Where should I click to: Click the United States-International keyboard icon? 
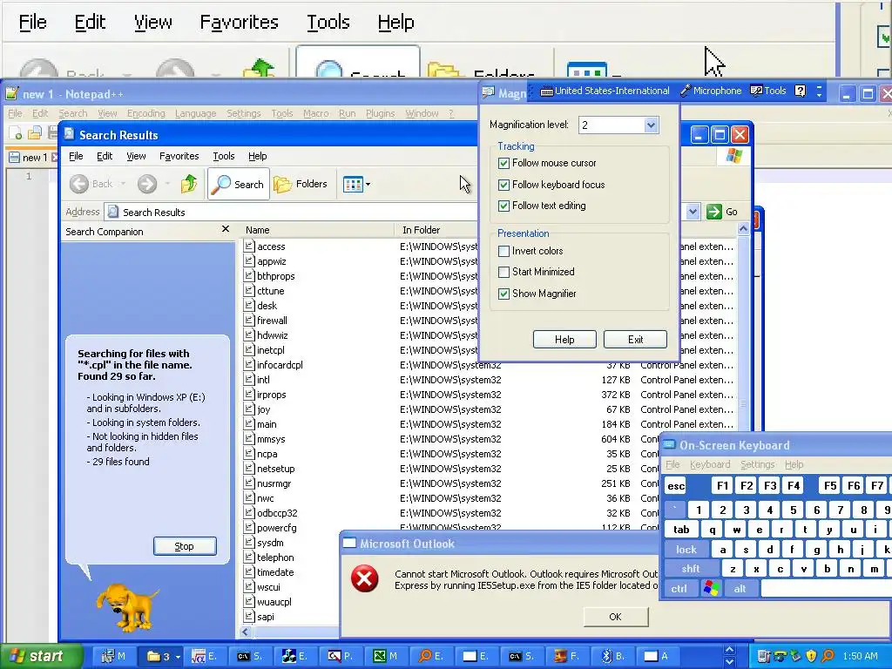[x=546, y=91]
